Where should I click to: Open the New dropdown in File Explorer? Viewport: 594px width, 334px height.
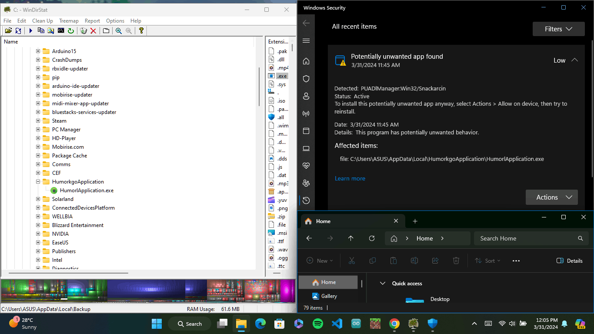point(320,261)
